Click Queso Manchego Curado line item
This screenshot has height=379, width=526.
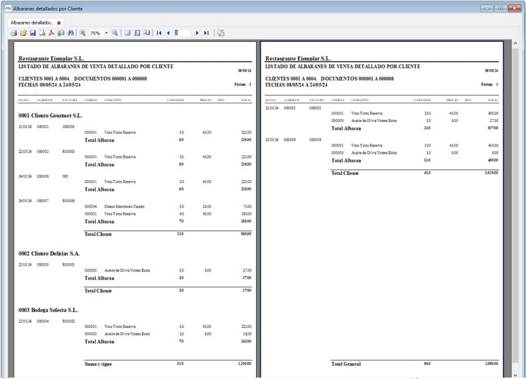tap(125, 207)
